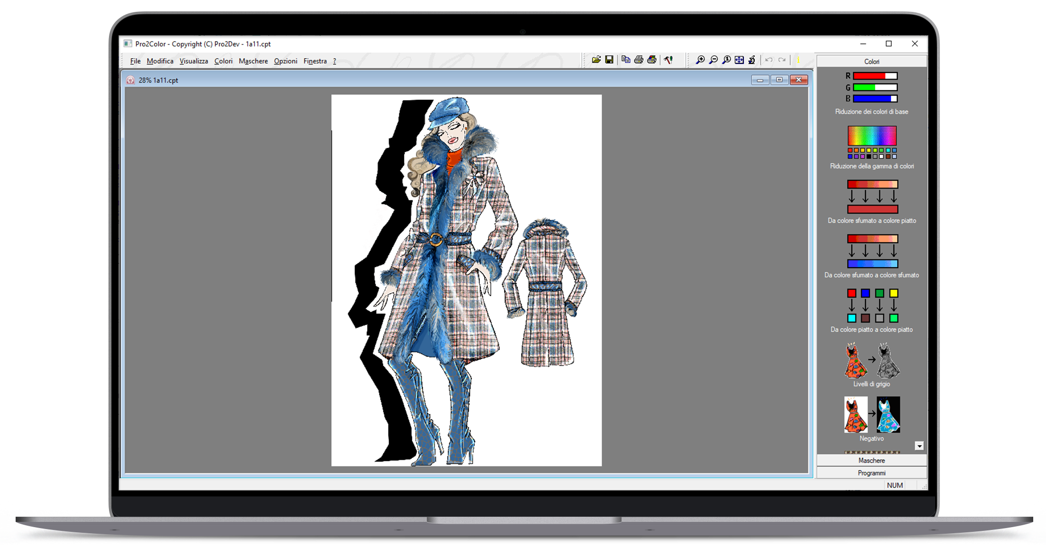
Task: Click Riduzione della gamma di colori label
Action: pos(872,166)
